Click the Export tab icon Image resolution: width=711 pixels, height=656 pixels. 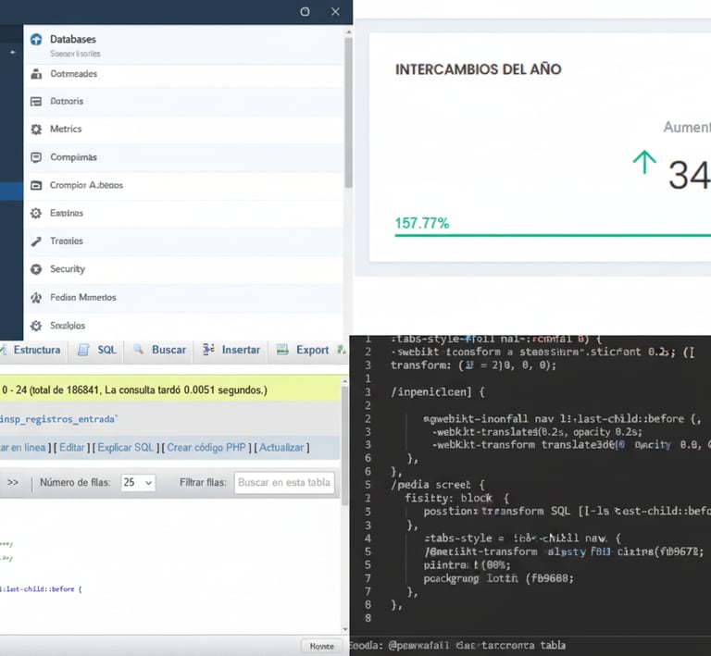[282, 350]
